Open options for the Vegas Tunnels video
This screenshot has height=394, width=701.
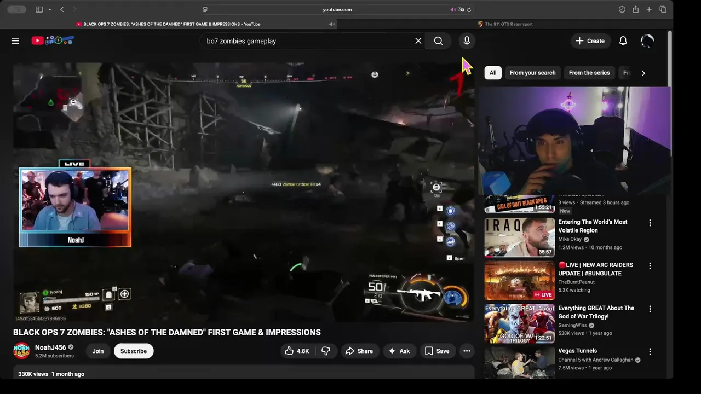click(x=650, y=352)
